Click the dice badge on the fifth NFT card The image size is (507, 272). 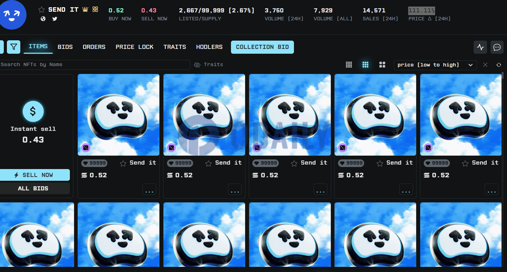click(428, 148)
